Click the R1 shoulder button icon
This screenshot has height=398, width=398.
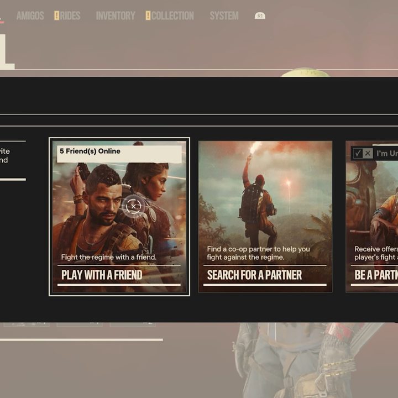click(260, 15)
